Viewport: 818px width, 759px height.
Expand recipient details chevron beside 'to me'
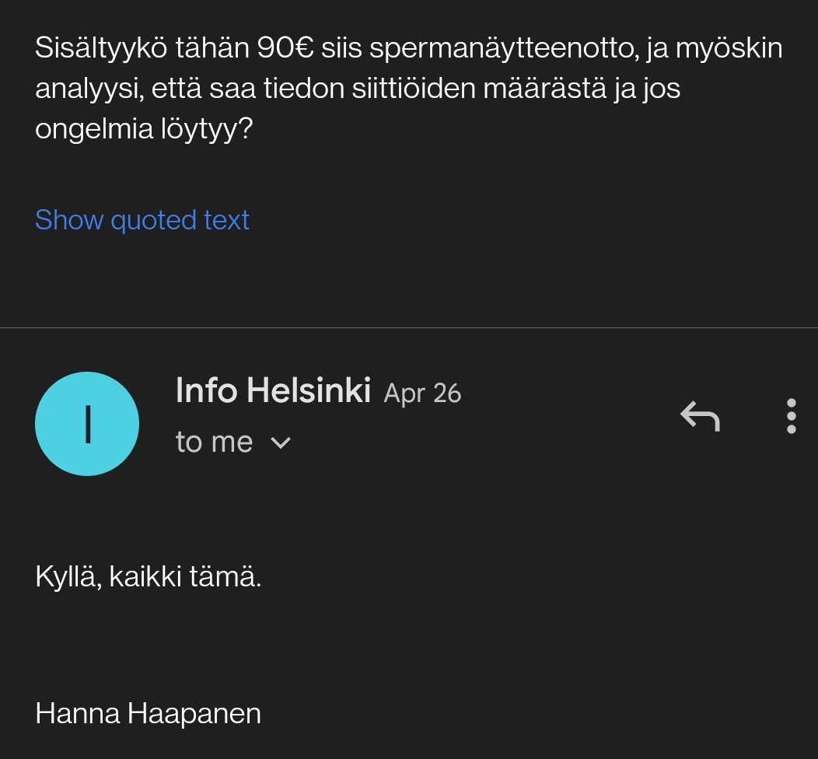(280, 443)
